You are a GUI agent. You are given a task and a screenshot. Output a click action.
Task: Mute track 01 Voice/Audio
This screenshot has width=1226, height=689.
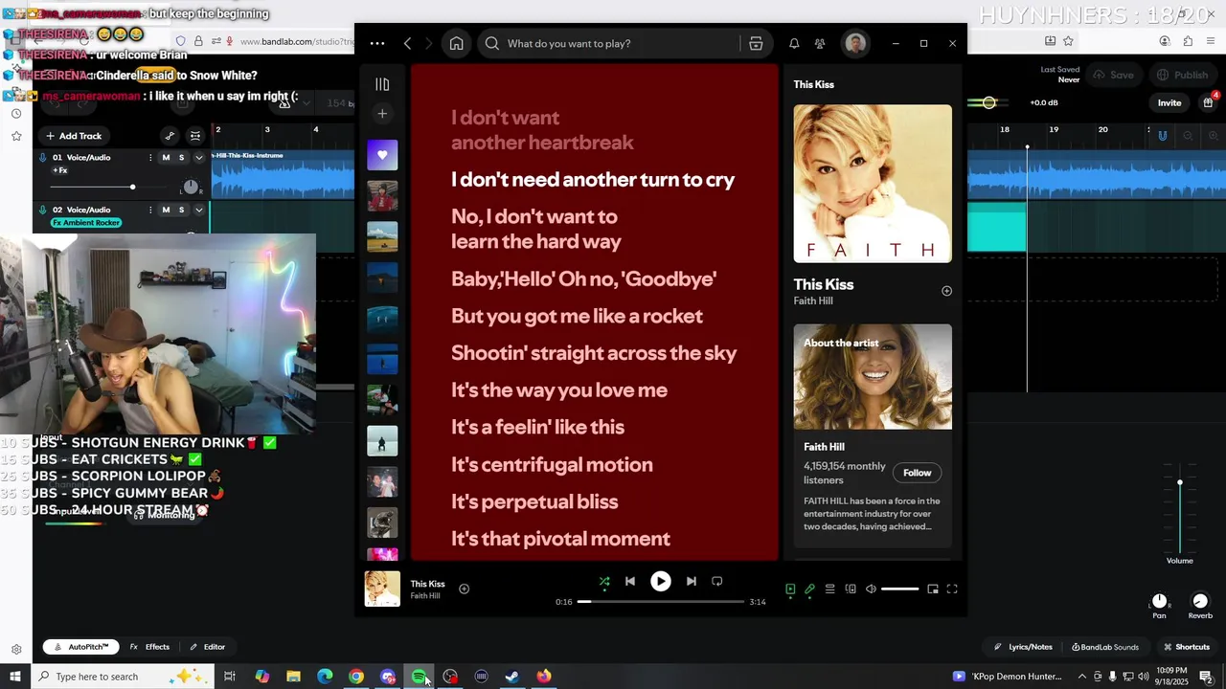166,158
